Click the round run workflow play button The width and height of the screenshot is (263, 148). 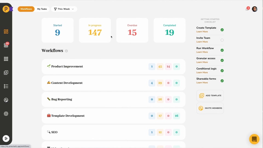6,139
